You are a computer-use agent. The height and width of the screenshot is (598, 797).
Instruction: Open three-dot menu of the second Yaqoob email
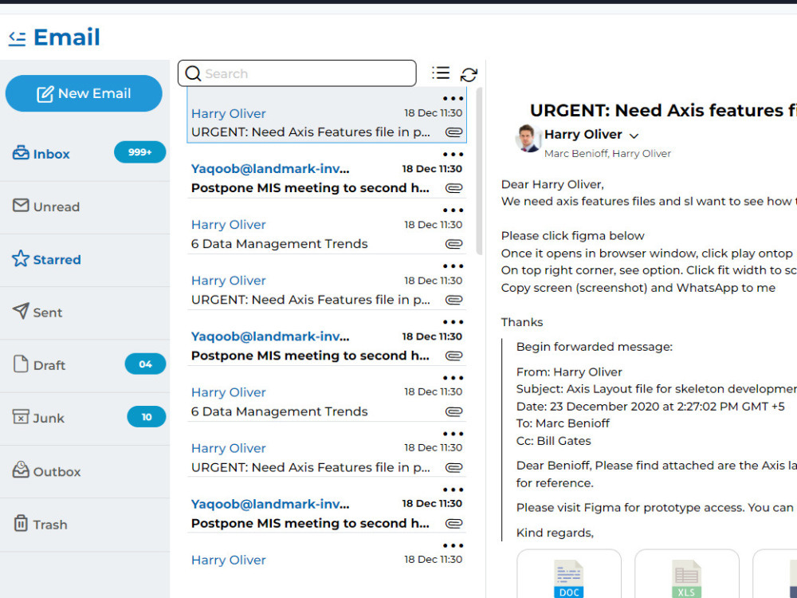click(x=453, y=322)
